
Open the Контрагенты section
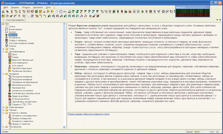pyautogui.click(x=14, y=38)
